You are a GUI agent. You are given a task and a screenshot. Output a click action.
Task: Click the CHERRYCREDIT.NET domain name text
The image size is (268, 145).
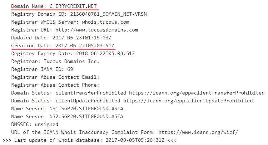click(x=73, y=6)
